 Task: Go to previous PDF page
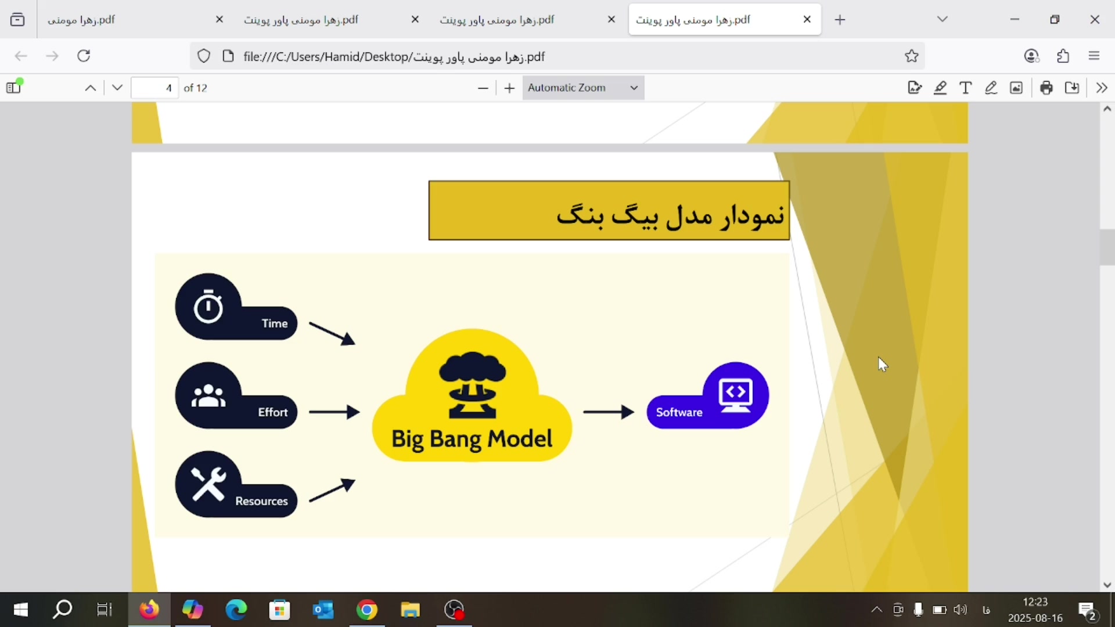(x=91, y=88)
